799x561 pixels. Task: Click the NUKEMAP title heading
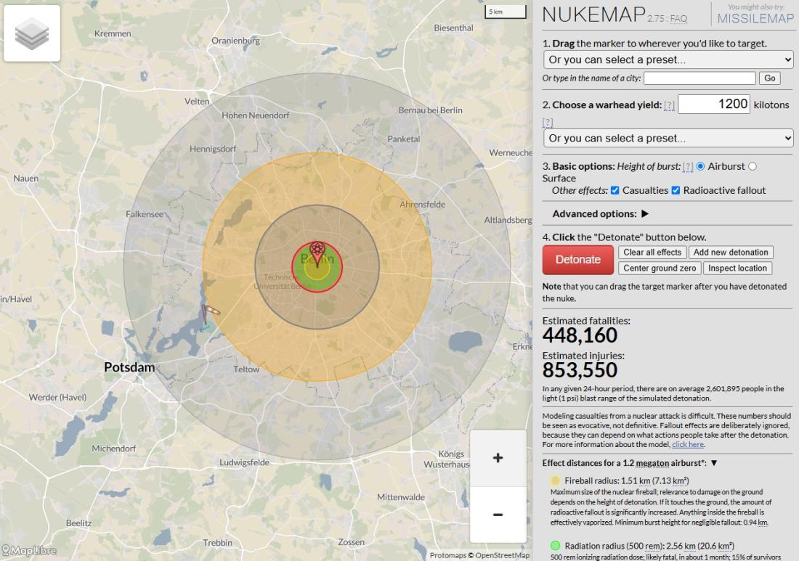coord(593,15)
